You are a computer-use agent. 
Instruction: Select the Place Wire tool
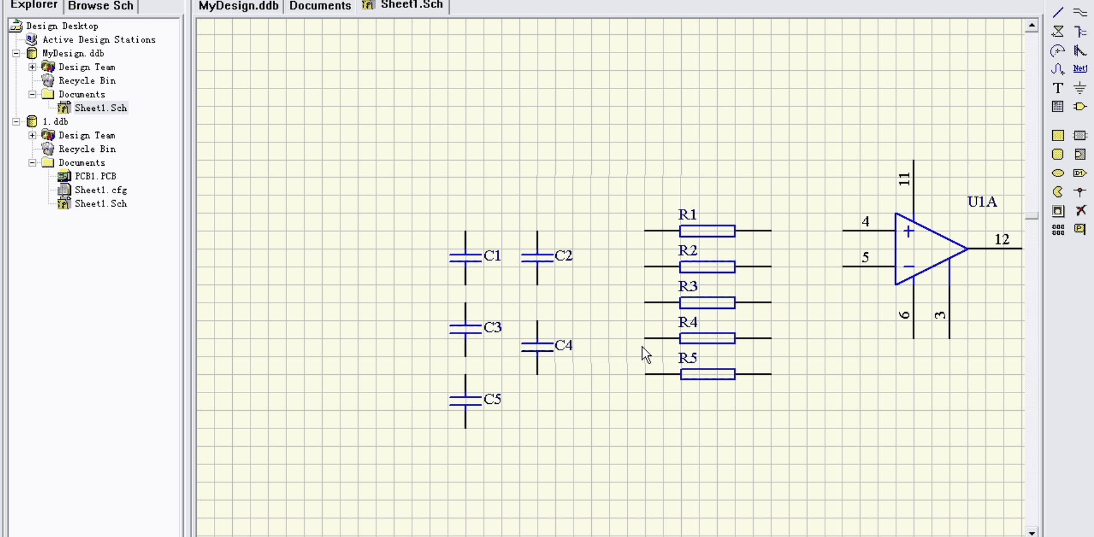(x=1080, y=12)
